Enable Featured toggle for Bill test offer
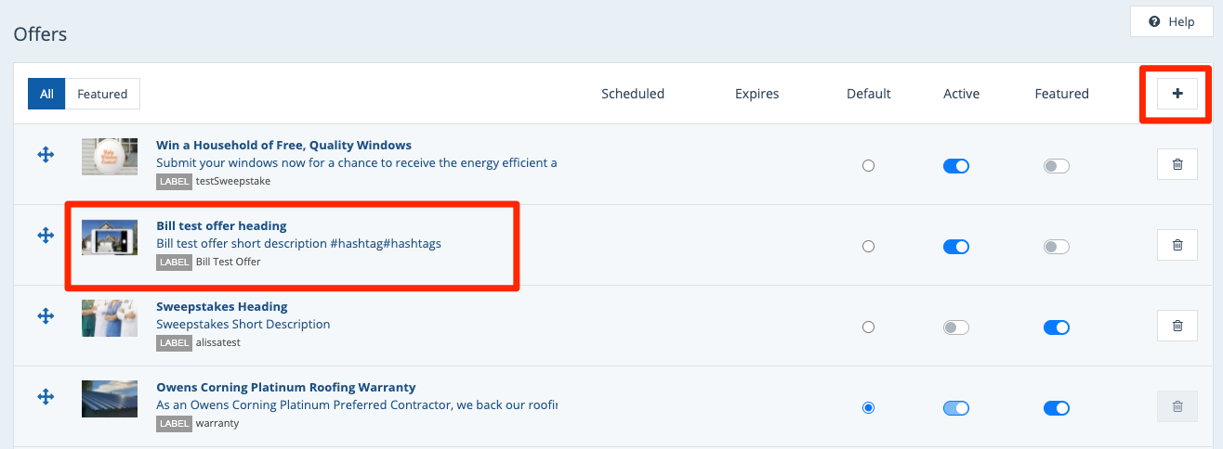Image resolution: width=1223 pixels, height=449 pixels. coord(1057,247)
